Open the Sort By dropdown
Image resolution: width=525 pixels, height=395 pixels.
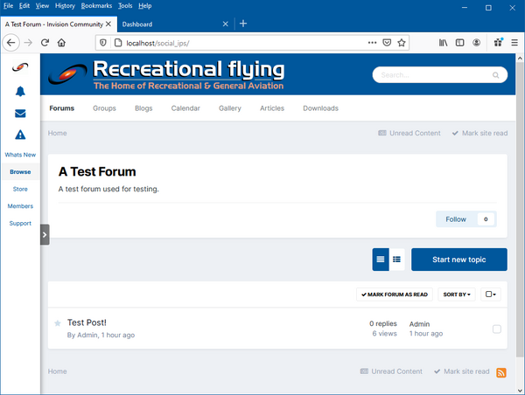pyautogui.click(x=457, y=295)
